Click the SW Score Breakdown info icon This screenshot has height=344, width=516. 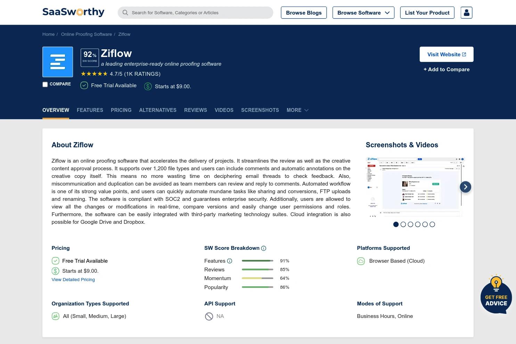click(x=264, y=248)
